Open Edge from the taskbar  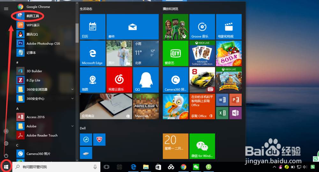pyautogui.click(x=133, y=167)
